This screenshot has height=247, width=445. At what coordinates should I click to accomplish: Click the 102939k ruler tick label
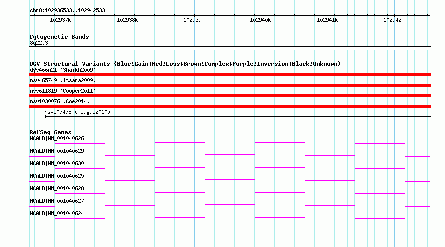pos(194,20)
